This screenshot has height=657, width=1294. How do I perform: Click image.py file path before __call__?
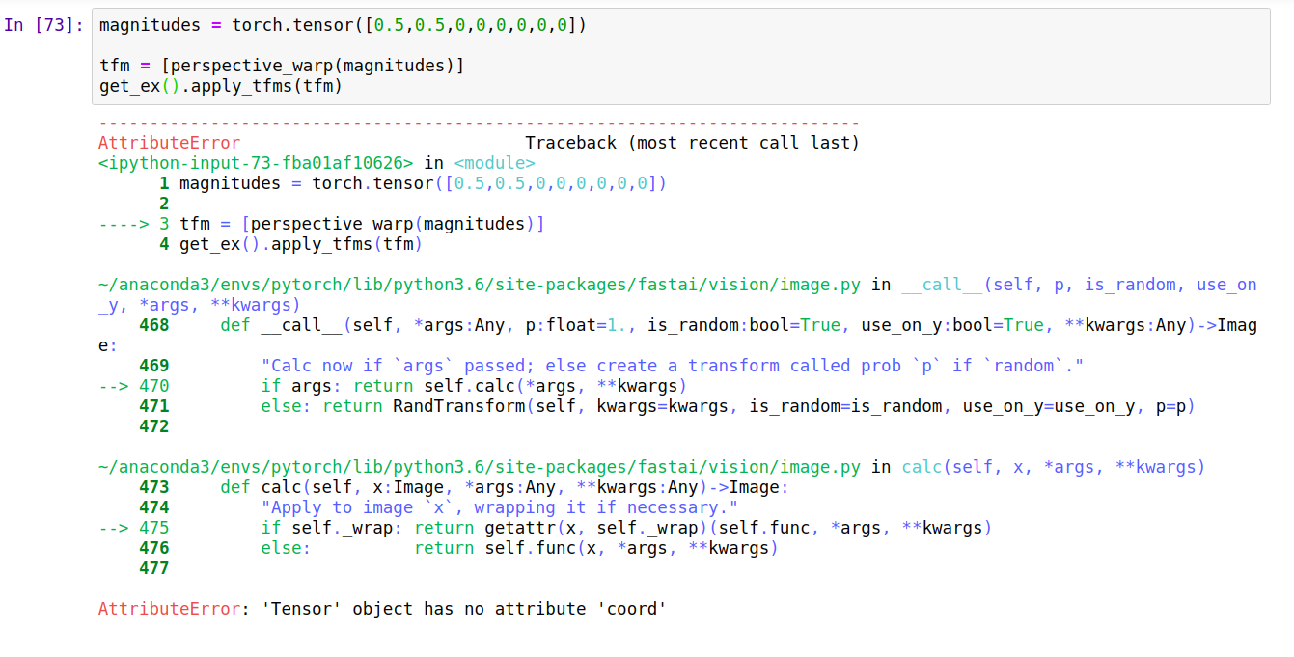click(479, 285)
